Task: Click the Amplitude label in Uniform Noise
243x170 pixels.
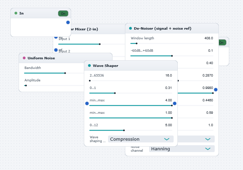Action: (32, 80)
